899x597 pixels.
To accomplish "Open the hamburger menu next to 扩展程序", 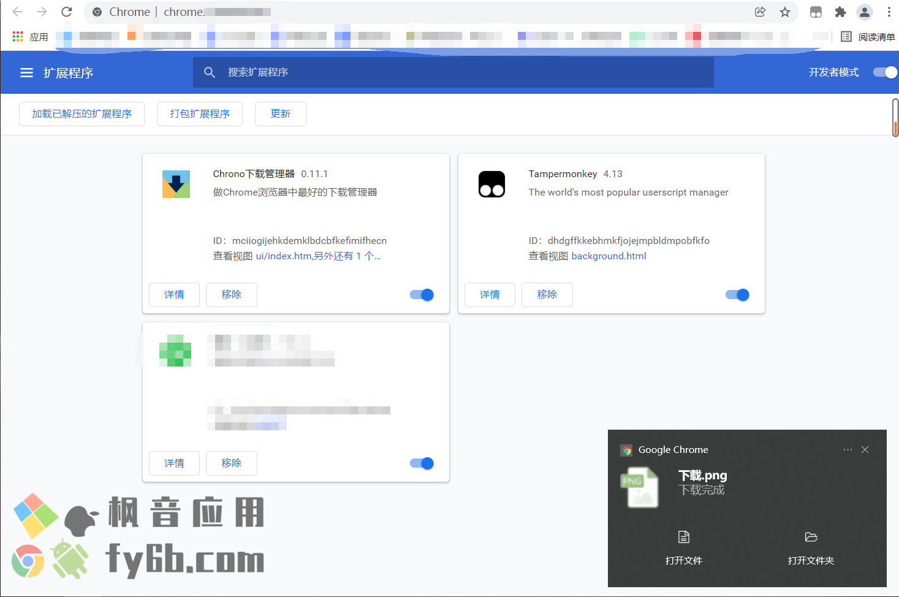I will coord(26,73).
